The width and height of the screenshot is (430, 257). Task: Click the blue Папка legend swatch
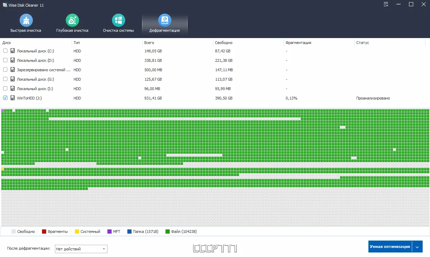point(129,232)
